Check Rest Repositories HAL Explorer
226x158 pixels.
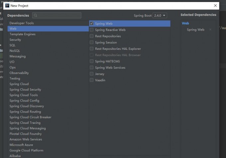pos(91,49)
